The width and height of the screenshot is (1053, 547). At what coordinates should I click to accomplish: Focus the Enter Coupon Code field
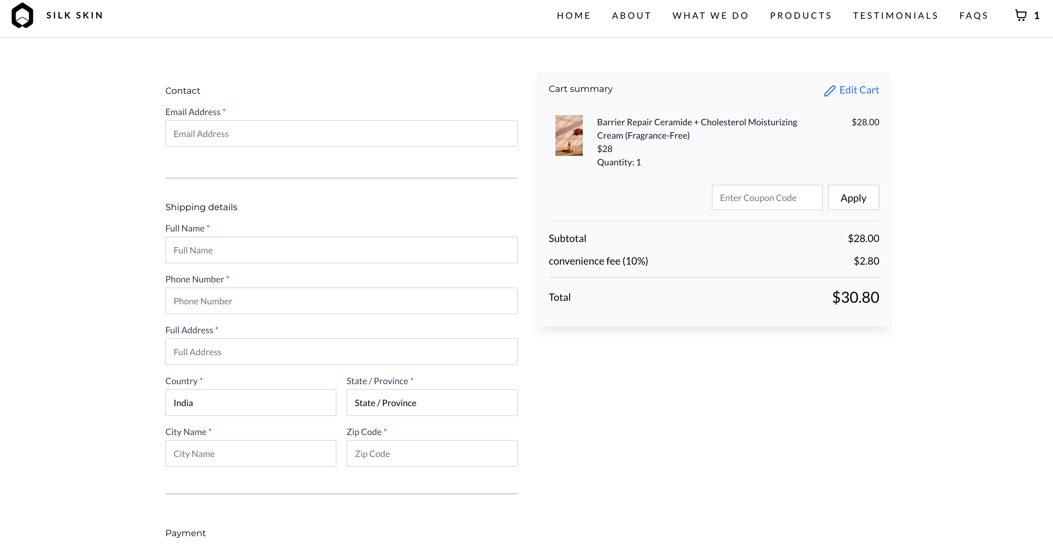[x=767, y=198]
